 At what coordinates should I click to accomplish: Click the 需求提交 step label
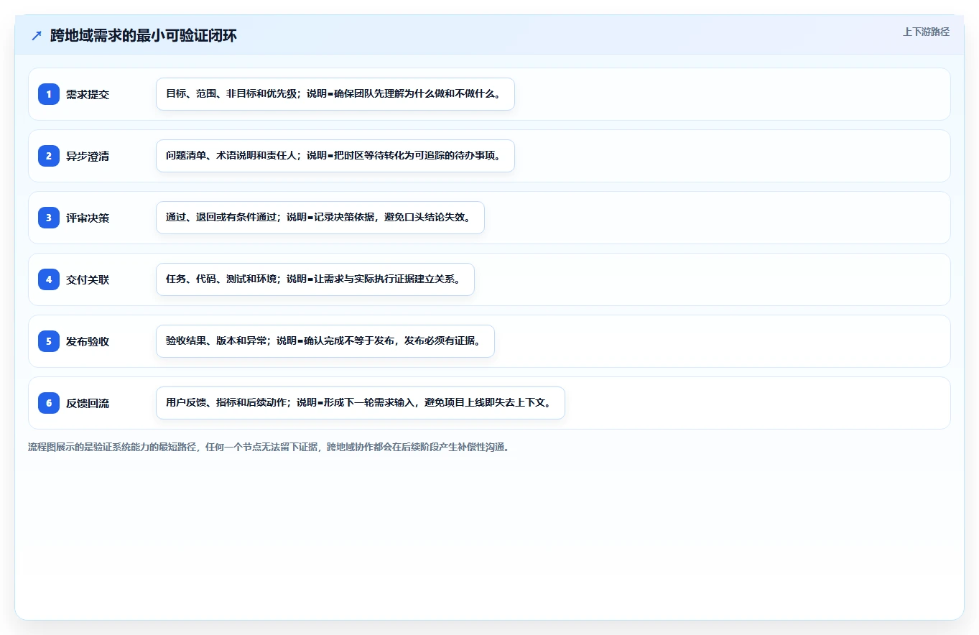coord(88,95)
